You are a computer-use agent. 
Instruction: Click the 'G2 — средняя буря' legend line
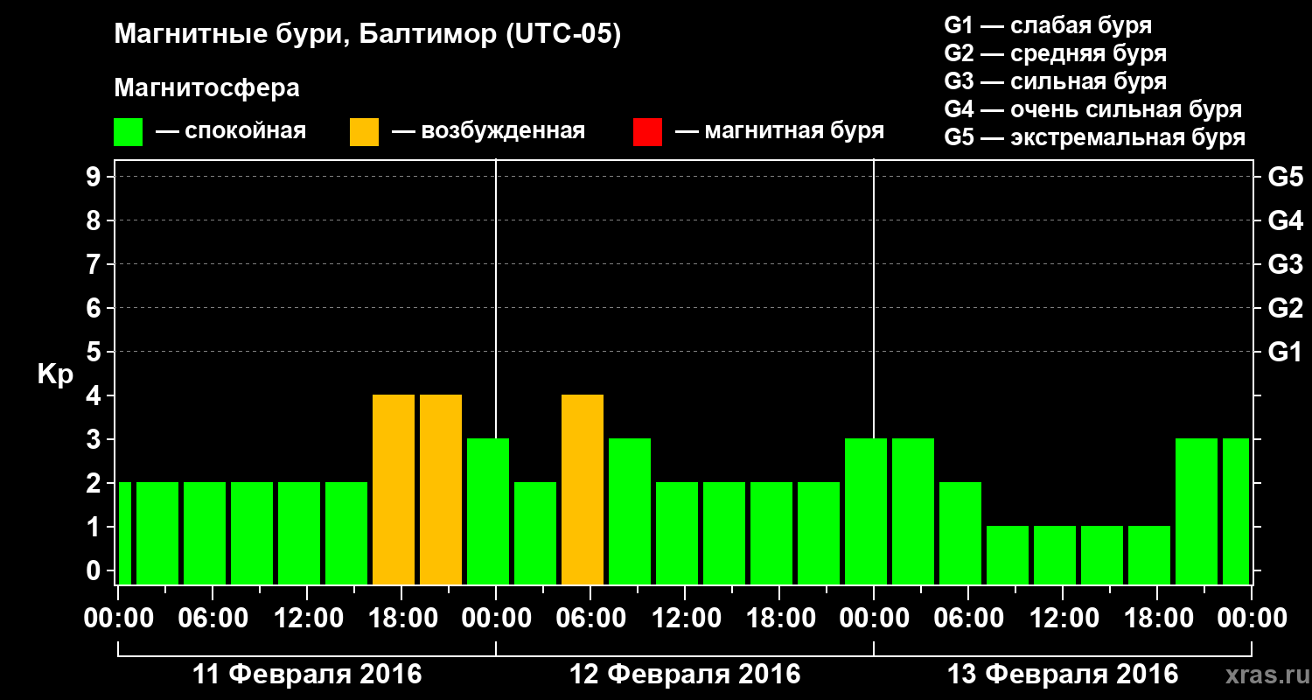pos(1055,53)
